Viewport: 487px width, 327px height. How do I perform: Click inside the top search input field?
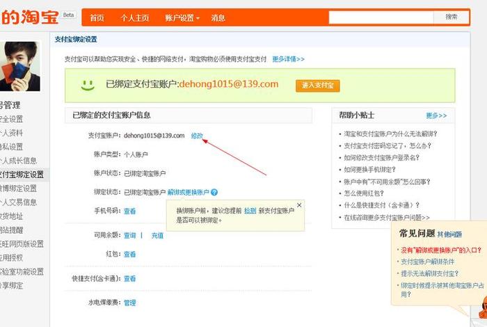pos(381,17)
